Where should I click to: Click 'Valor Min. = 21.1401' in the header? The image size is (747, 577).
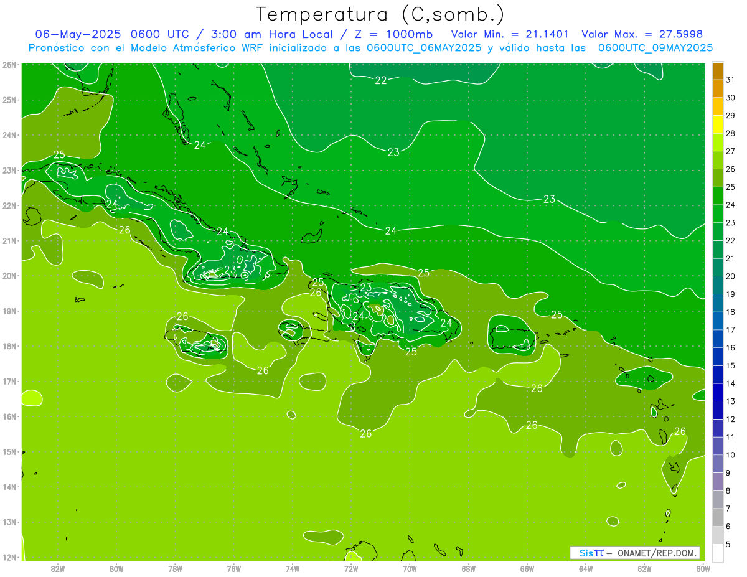click(510, 34)
